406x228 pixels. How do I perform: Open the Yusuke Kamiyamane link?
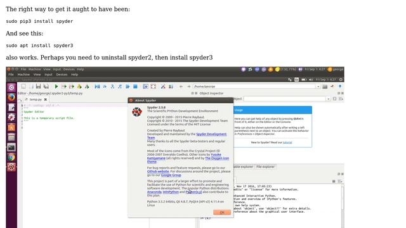pyautogui.click(x=184, y=156)
